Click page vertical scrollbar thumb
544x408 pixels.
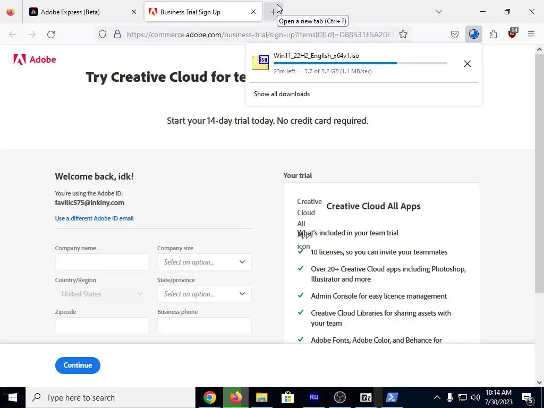(x=540, y=174)
